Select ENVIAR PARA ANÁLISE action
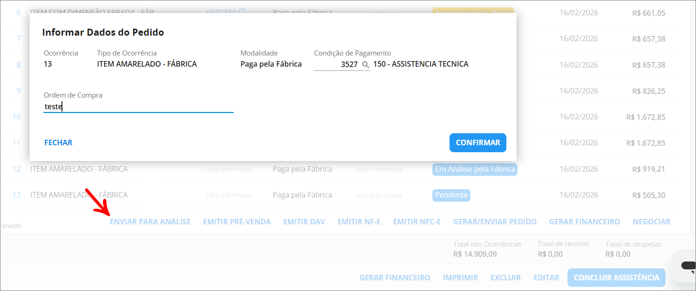This screenshot has height=291, width=696. 150,221
